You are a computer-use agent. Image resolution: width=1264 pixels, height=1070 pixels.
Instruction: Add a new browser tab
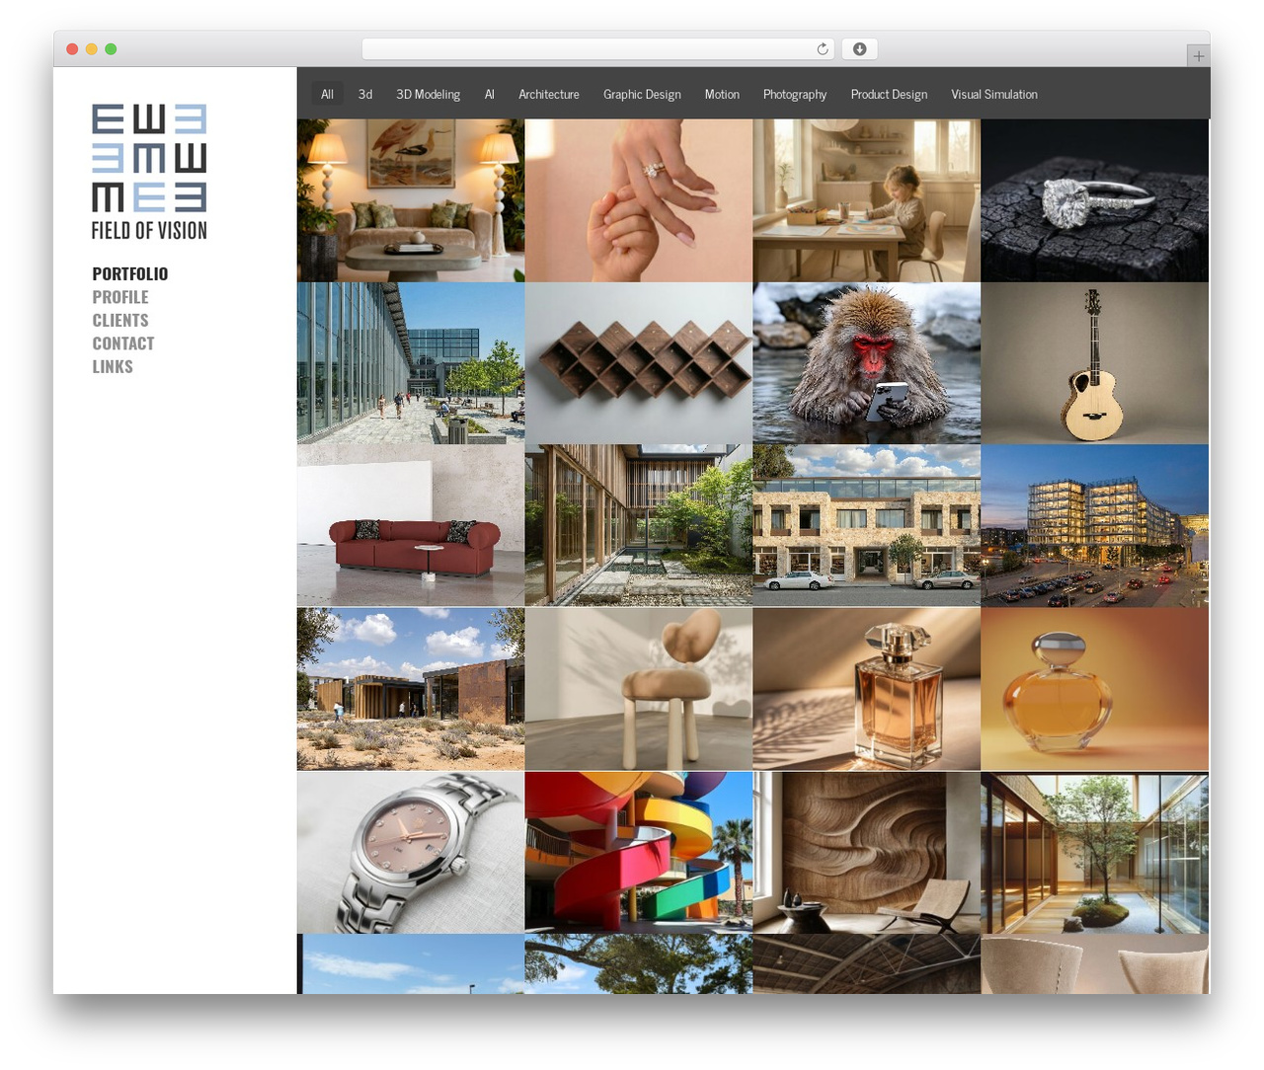point(1198,56)
